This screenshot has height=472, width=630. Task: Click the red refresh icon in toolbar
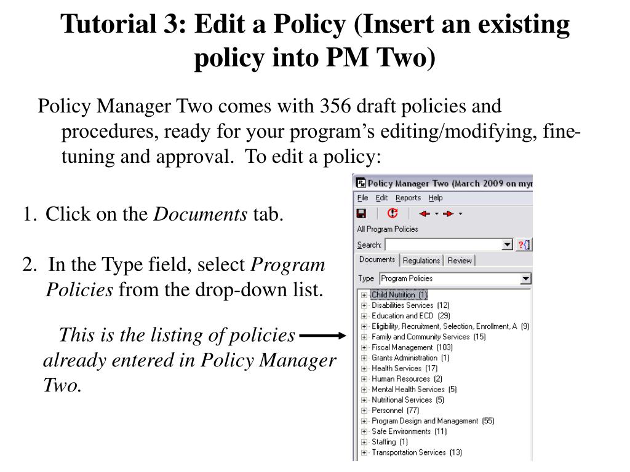click(x=392, y=213)
